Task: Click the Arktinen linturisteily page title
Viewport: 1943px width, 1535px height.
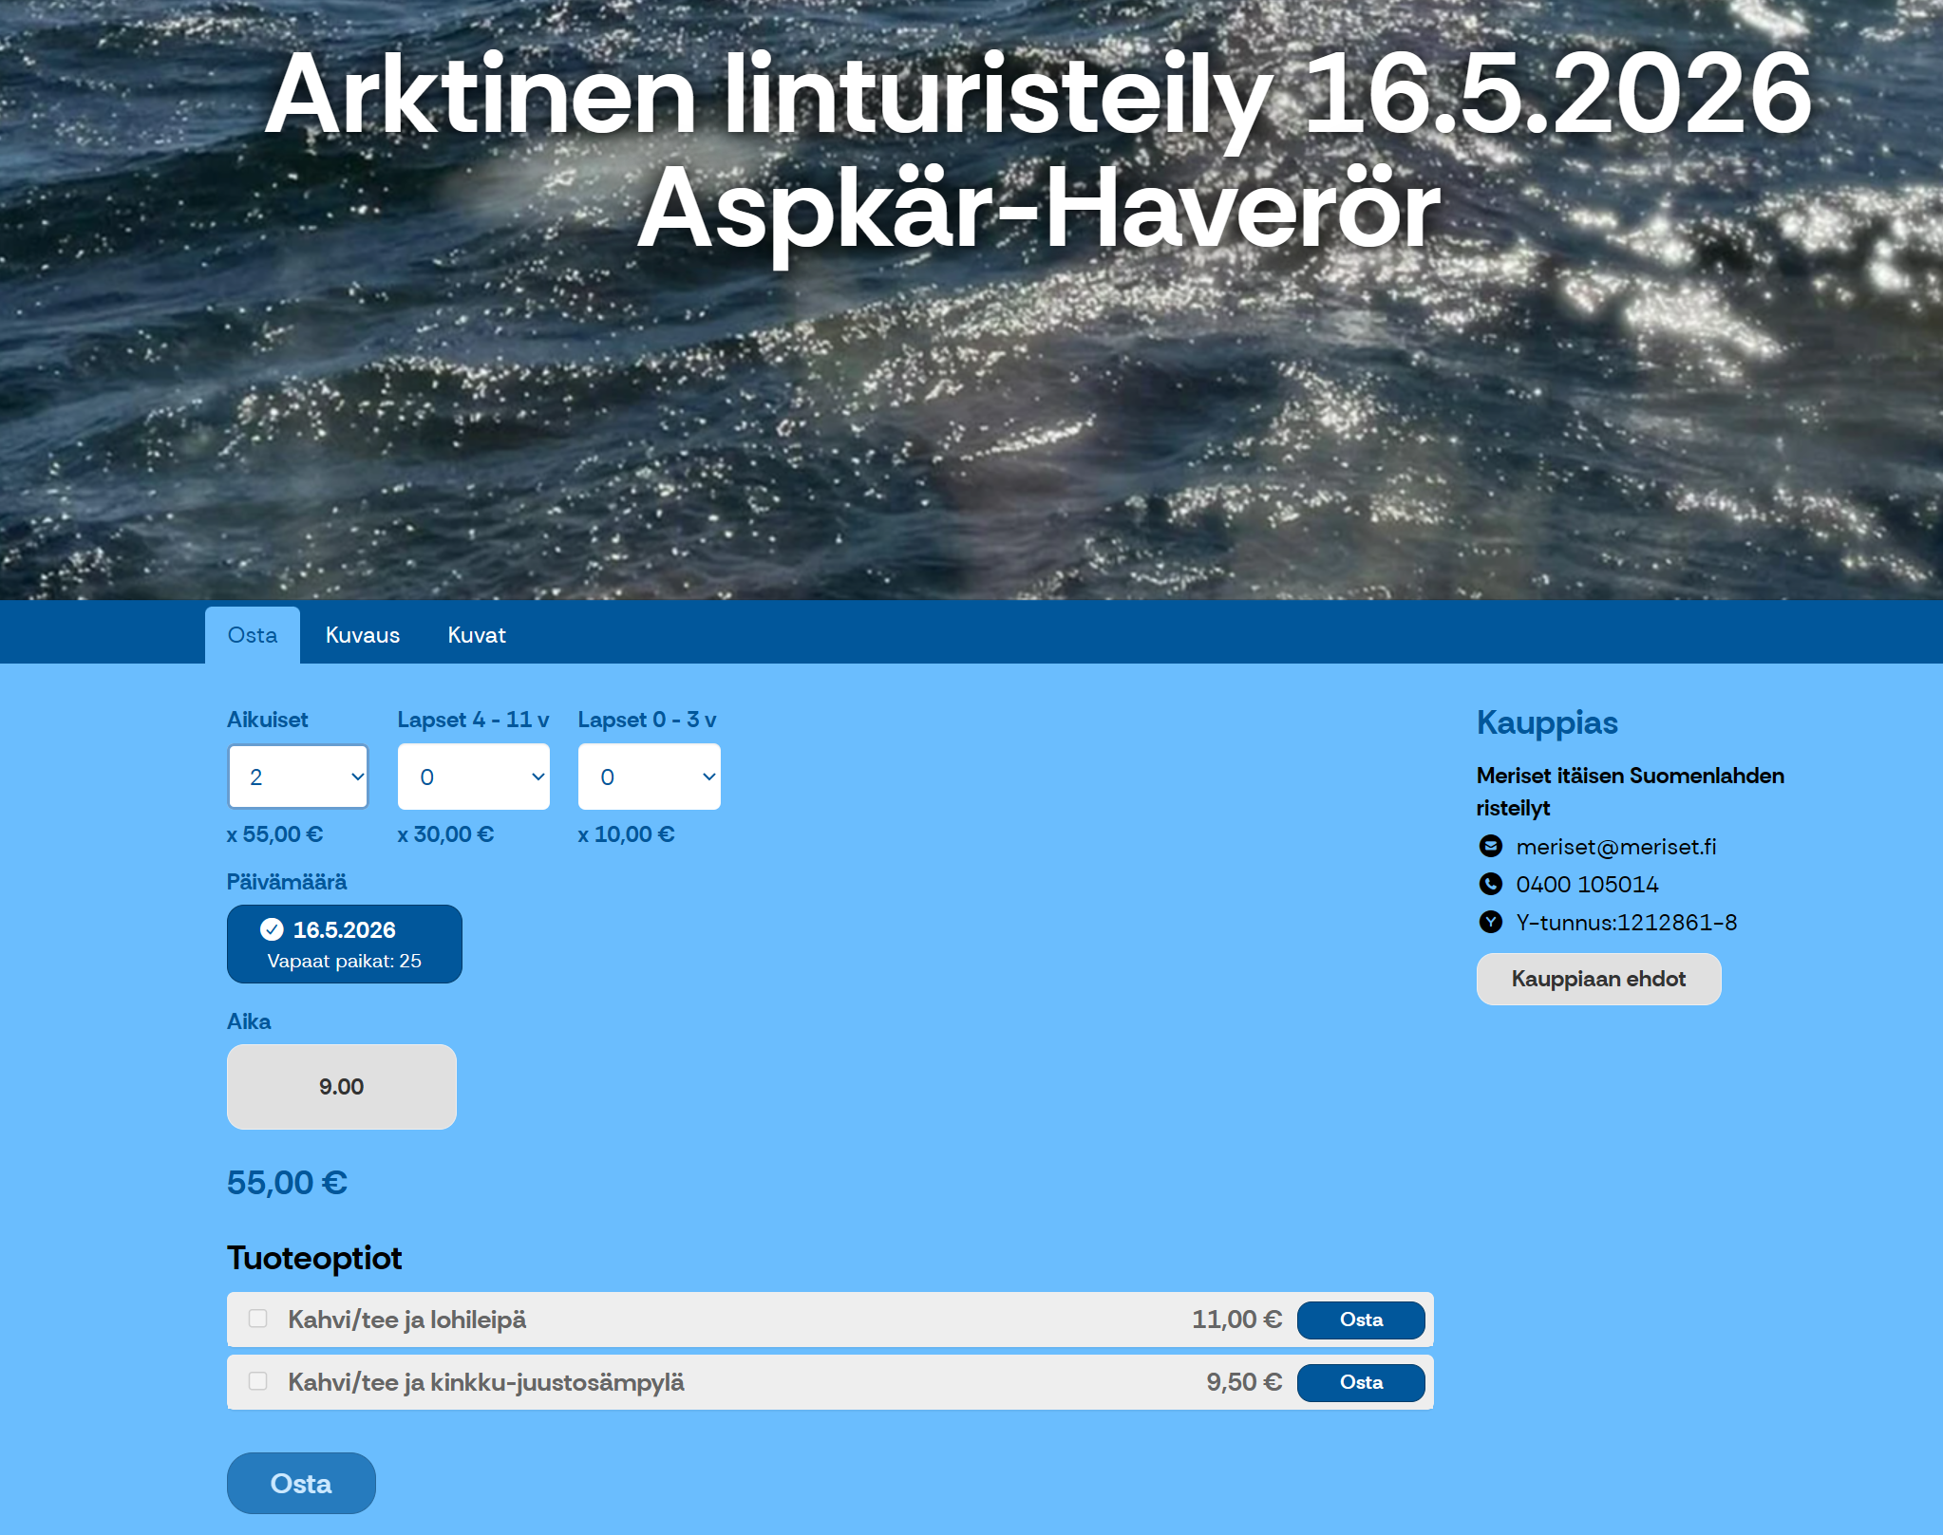Action: (1039, 150)
